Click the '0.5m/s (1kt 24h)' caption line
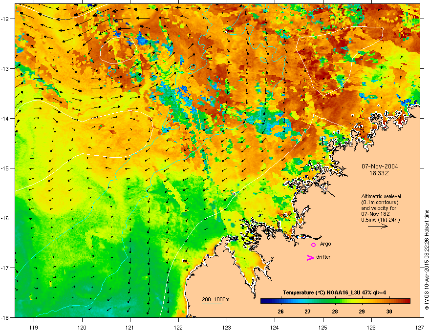 click(x=380, y=220)
